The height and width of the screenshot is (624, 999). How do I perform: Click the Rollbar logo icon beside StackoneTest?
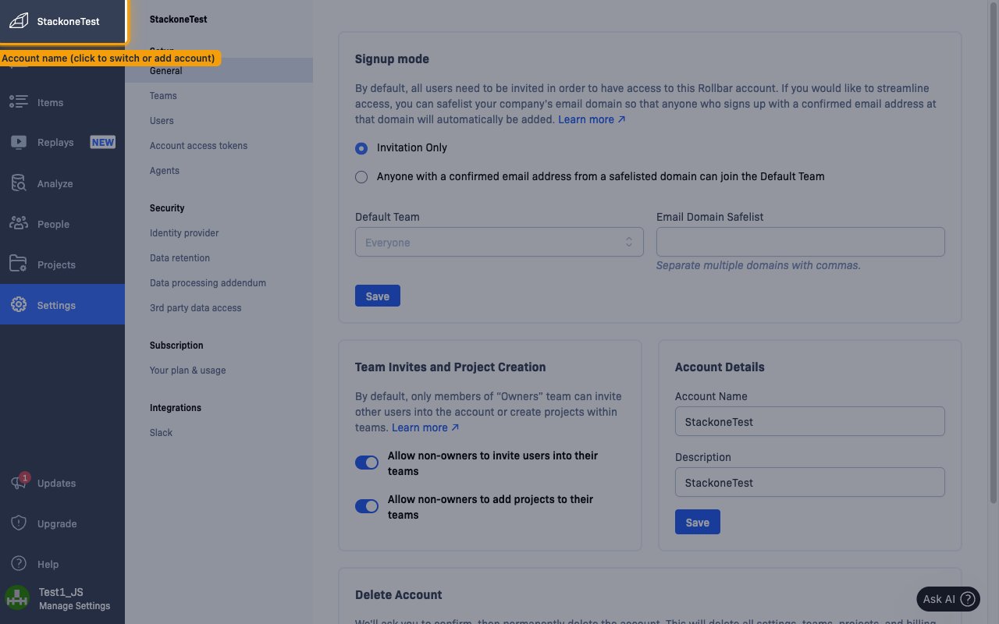click(x=19, y=21)
